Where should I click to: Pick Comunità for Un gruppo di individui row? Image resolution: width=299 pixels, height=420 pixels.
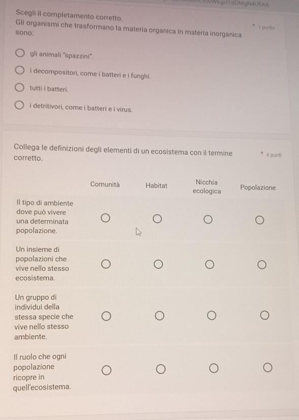pyautogui.click(x=106, y=316)
